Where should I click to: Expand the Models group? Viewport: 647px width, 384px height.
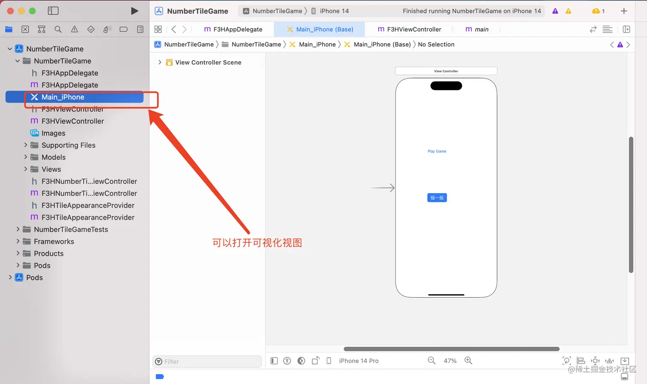coord(25,157)
